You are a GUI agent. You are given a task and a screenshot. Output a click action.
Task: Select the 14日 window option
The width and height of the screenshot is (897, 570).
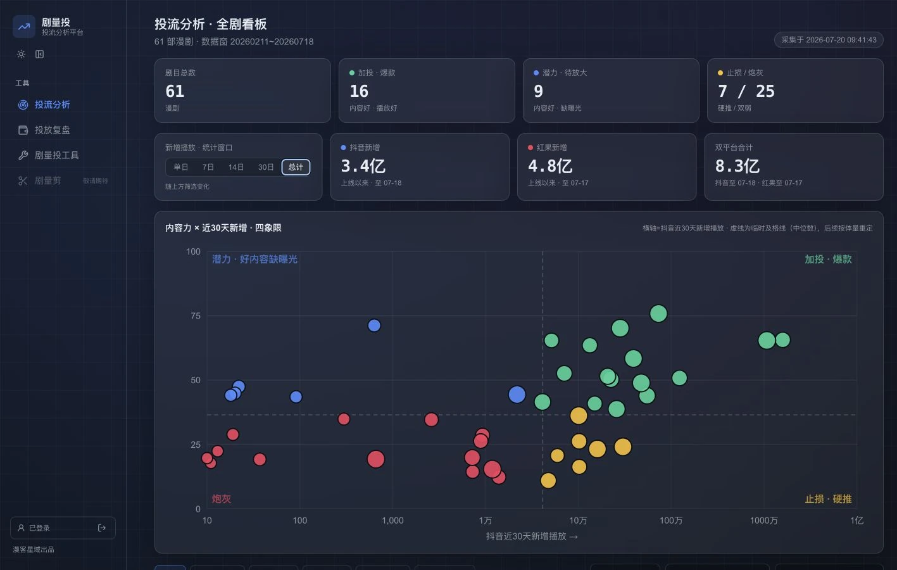click(x=236, y=167)
